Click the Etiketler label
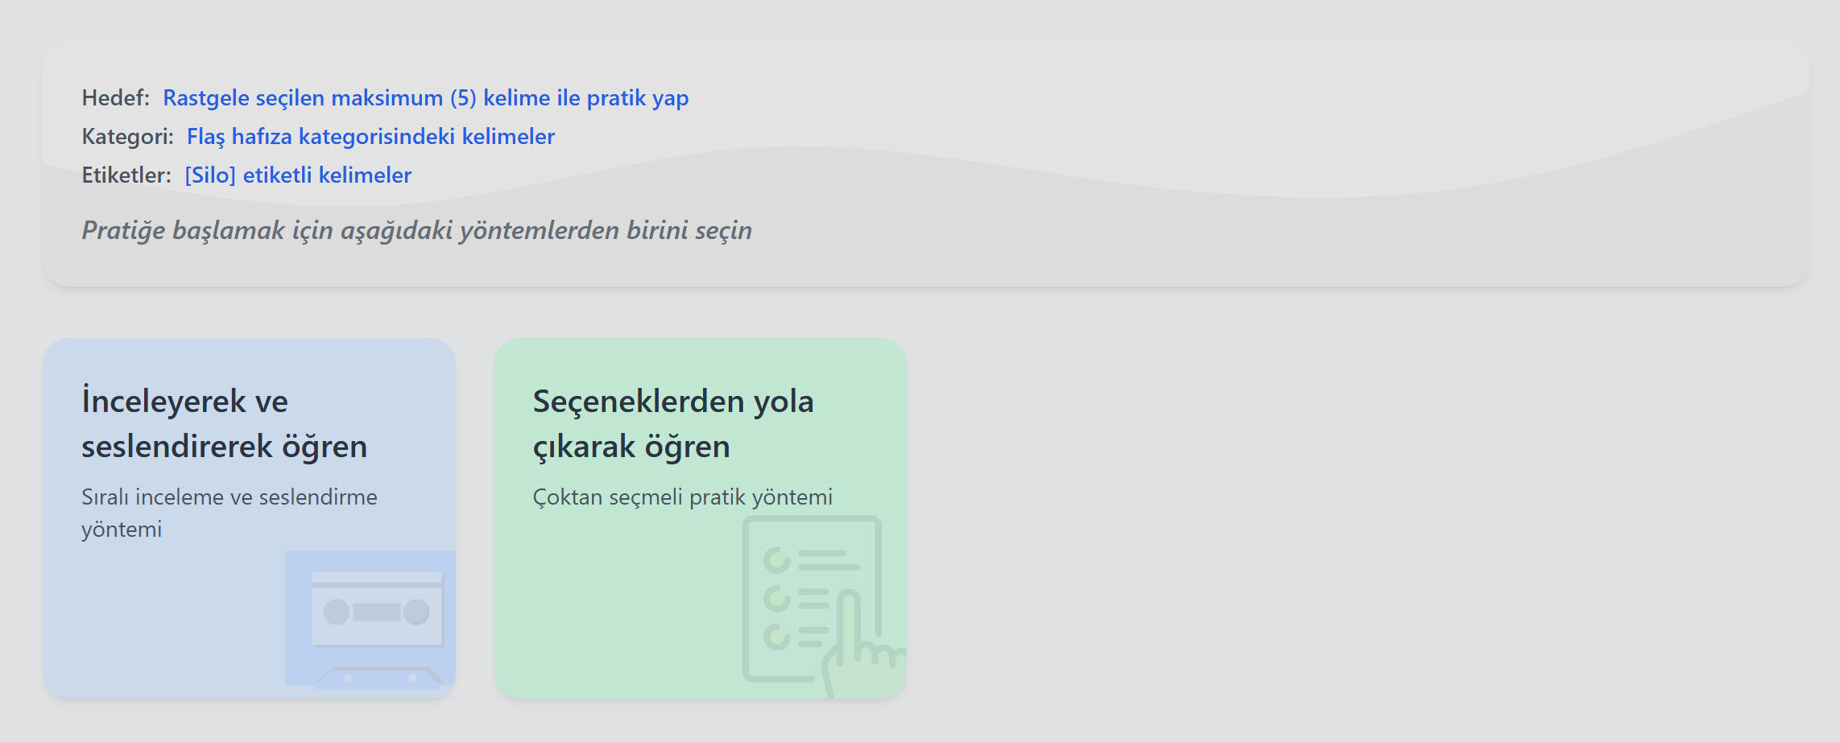 point(126,175)
